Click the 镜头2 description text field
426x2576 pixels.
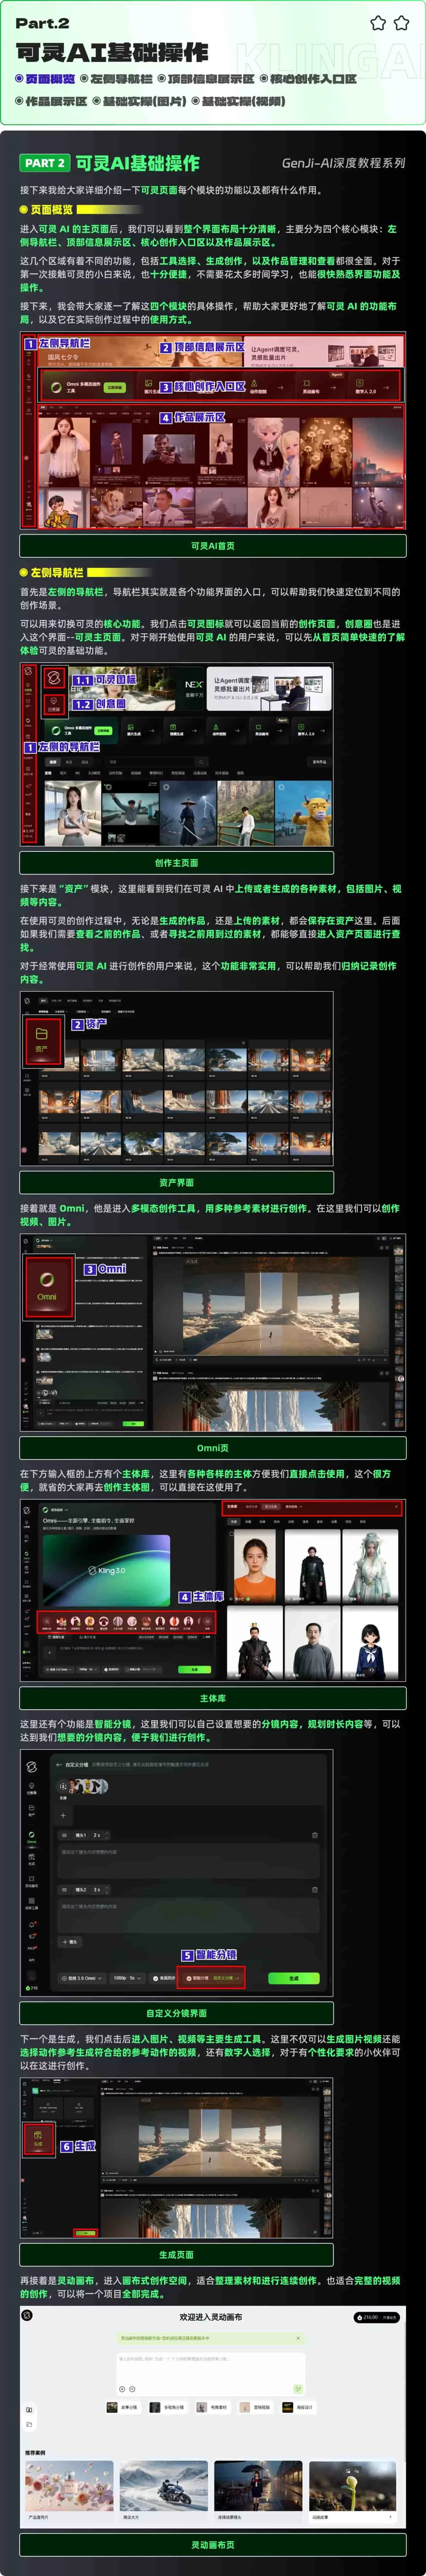tap(189, 1915)
